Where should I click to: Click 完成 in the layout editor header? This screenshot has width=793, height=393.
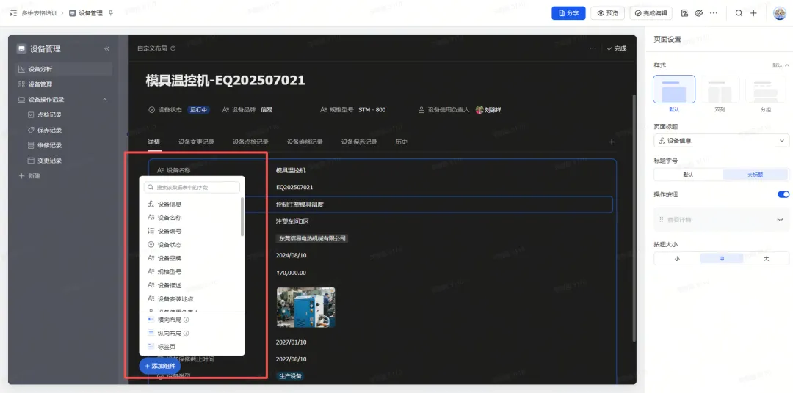(617, 48)
